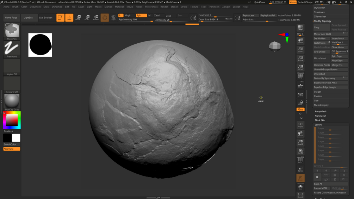Click the Move transform tool icon
354x199 pixels.
point(78,17)
